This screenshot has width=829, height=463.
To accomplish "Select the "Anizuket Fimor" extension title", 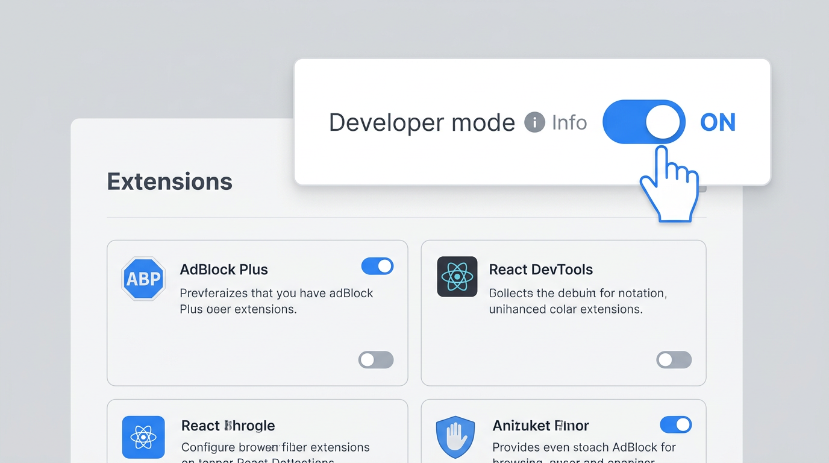I will point(541,426).
